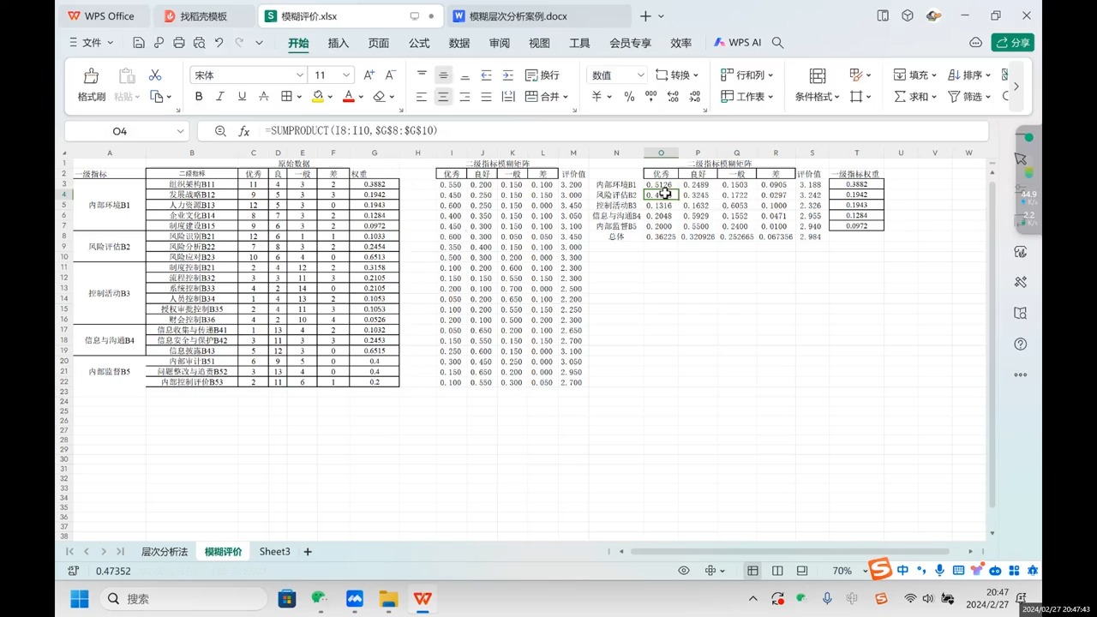Switch to the Sheet3 tab

[275, 552]
